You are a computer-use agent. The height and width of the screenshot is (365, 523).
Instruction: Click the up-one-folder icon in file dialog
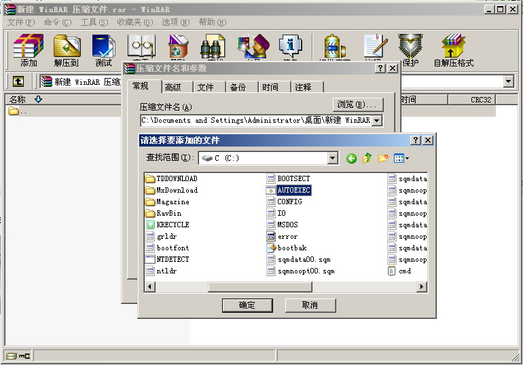[367, 158]
